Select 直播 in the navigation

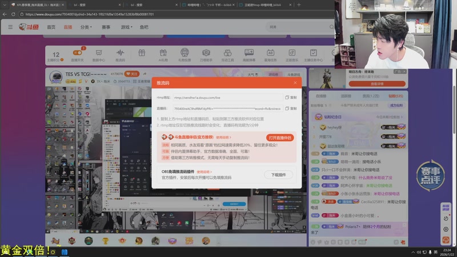(68, 27)
